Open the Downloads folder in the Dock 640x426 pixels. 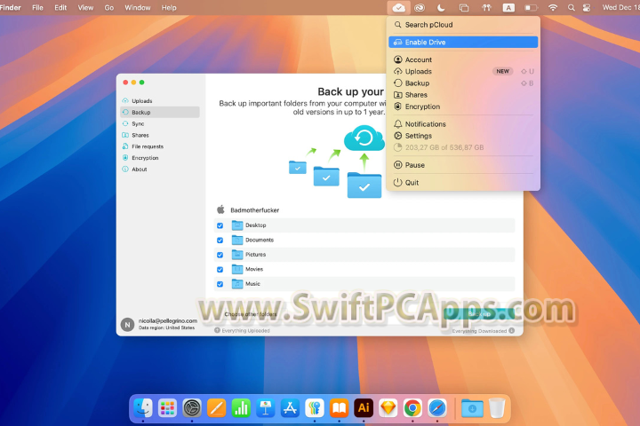[x=472, y=407]
